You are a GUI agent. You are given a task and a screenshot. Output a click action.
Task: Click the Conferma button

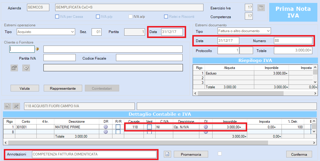click(x=299, y=154)
